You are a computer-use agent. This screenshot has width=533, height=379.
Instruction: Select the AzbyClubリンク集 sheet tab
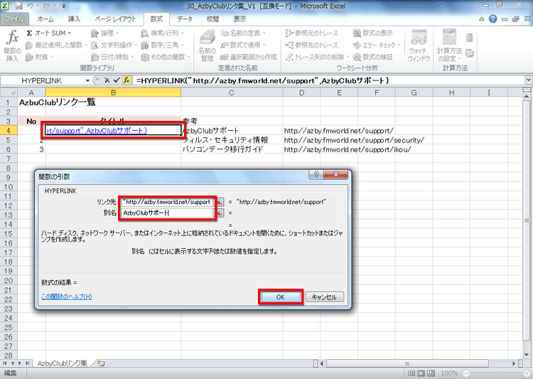(x=63, y=363)
